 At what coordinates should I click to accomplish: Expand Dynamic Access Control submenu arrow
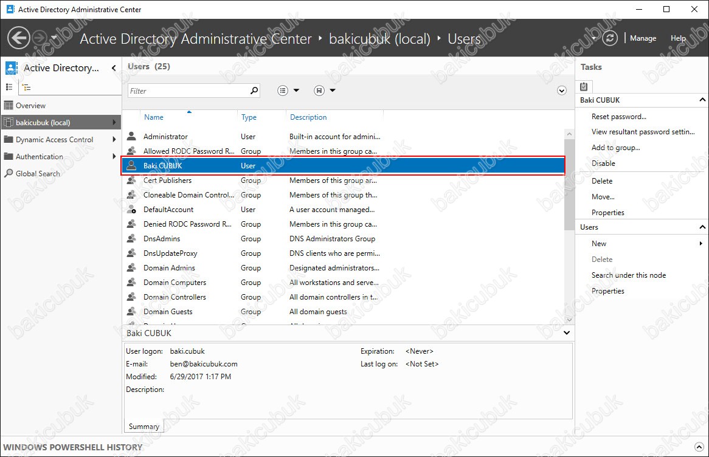coord(114,139)
